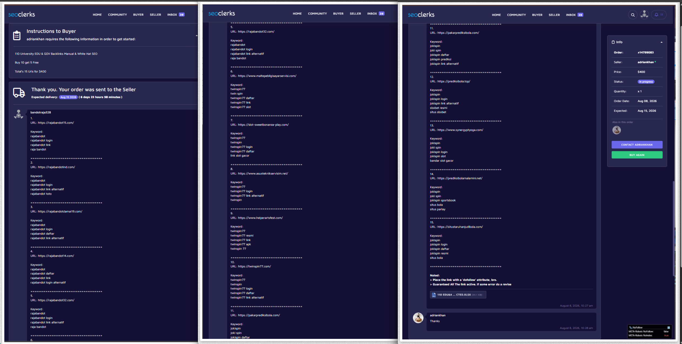This screenshot has width=682, height=344.
Task: Open the synergyptyoga.com URL
Action: 460,130
